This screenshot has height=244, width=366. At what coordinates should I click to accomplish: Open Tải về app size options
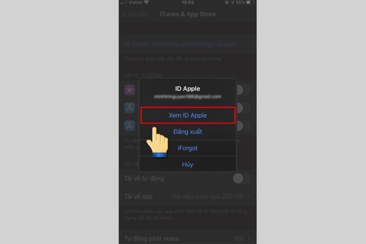[188, 196]
